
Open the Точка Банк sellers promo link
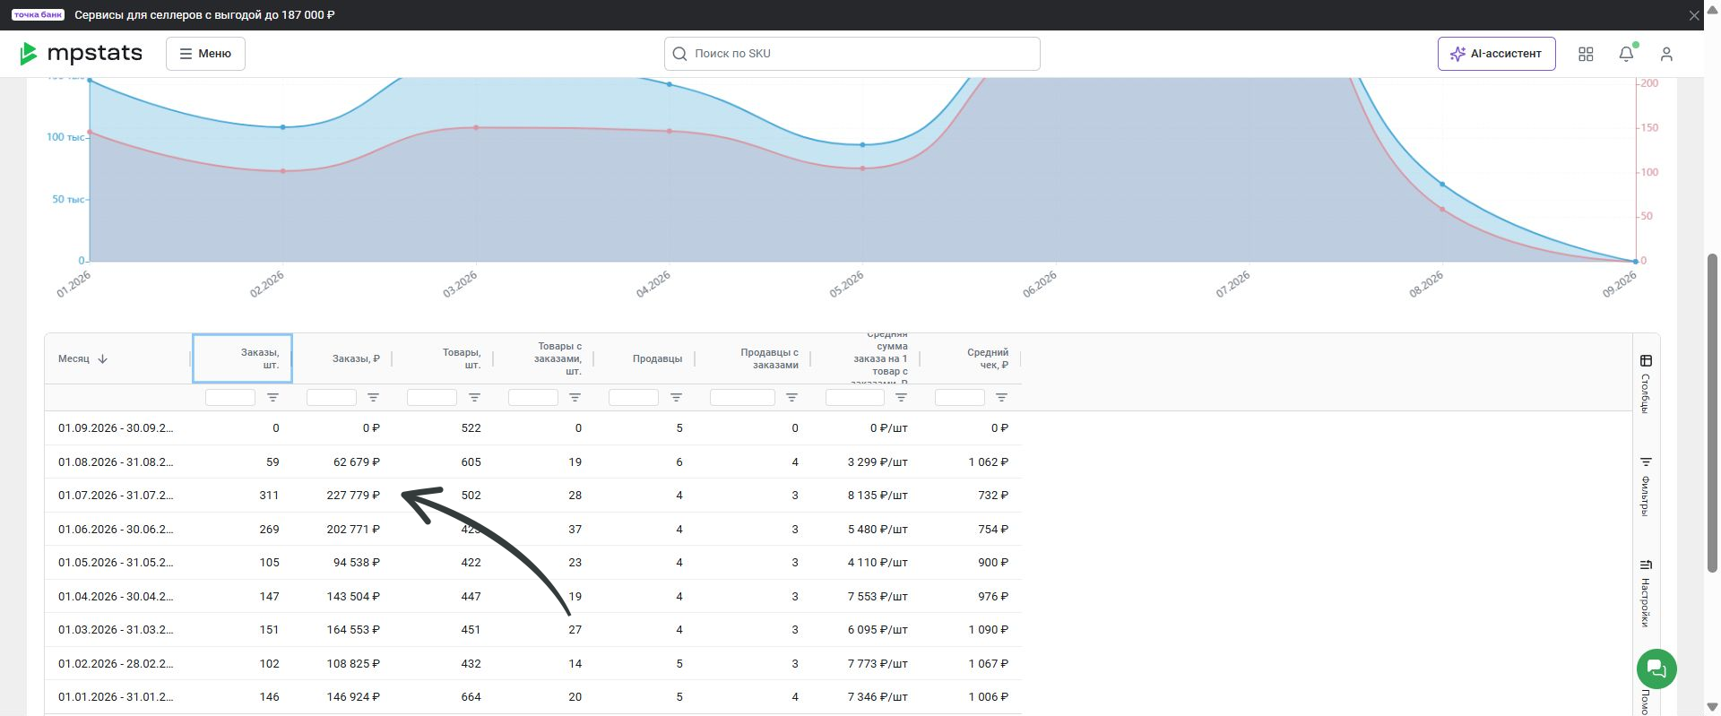coord(204,15)
